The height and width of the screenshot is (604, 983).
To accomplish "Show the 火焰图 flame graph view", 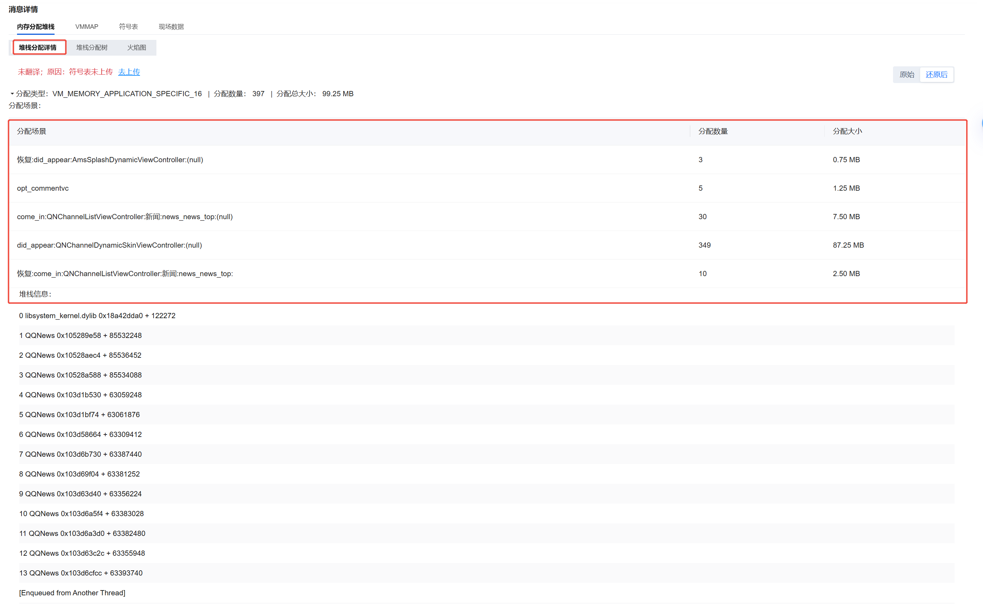I will click(x=137, y=48).
